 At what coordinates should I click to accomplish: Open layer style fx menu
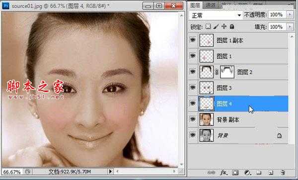pyautogui.click(x=223, y=173)
